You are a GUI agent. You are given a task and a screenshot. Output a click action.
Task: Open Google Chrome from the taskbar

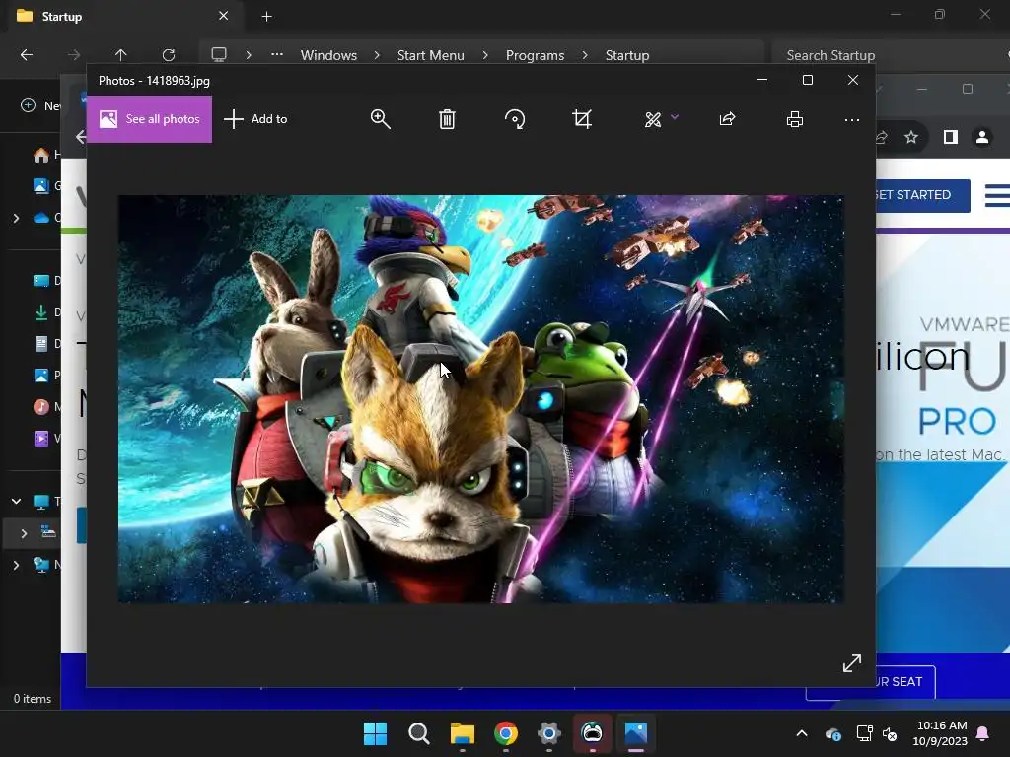[x=506, y=733]
